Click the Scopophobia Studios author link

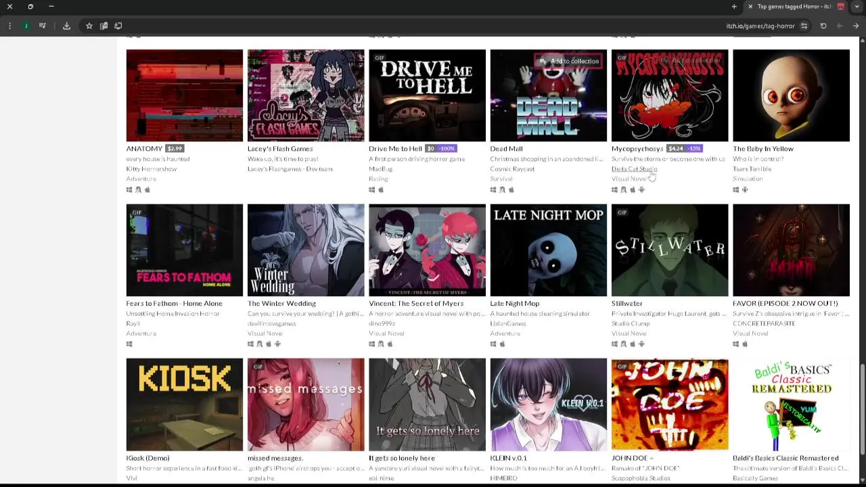(641, 478)
